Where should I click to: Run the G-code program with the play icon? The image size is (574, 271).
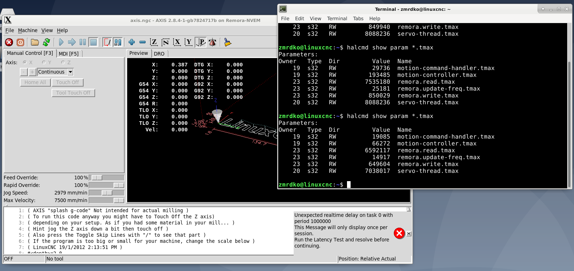click(x=61, y=42)
